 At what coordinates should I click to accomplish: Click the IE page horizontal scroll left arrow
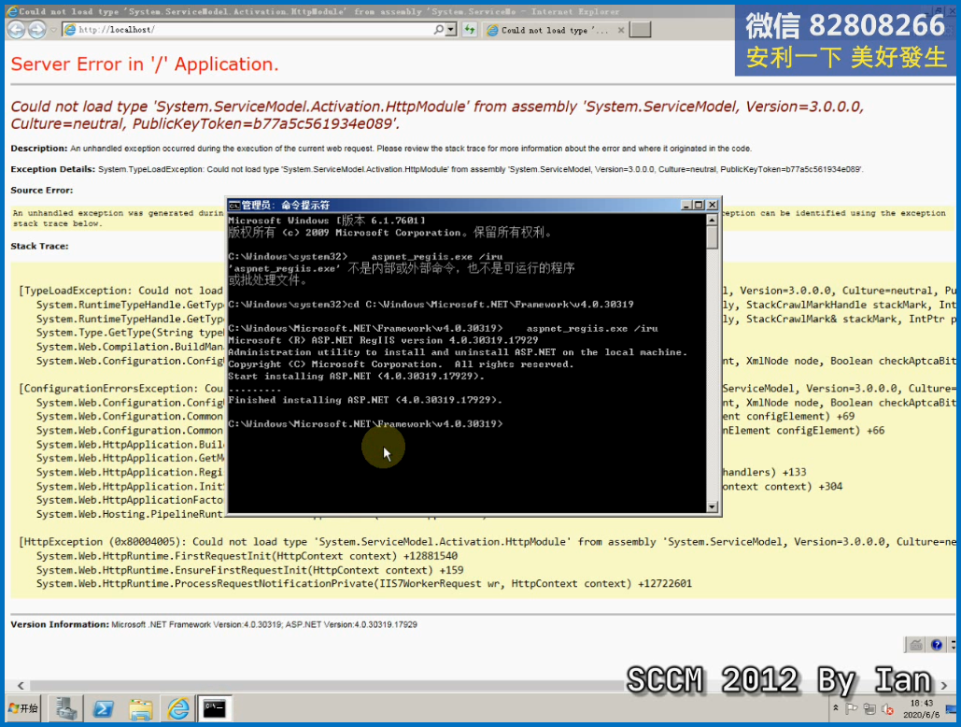click(x=21, y=685)
